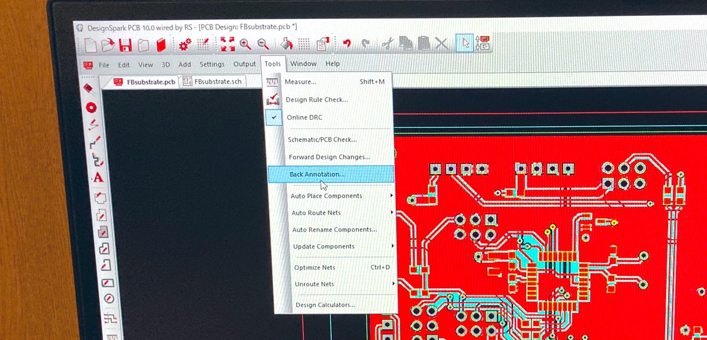Screen dimensions: 707x340
Task: Click the Copy icon in the toolbar
Action: [405, 44]
